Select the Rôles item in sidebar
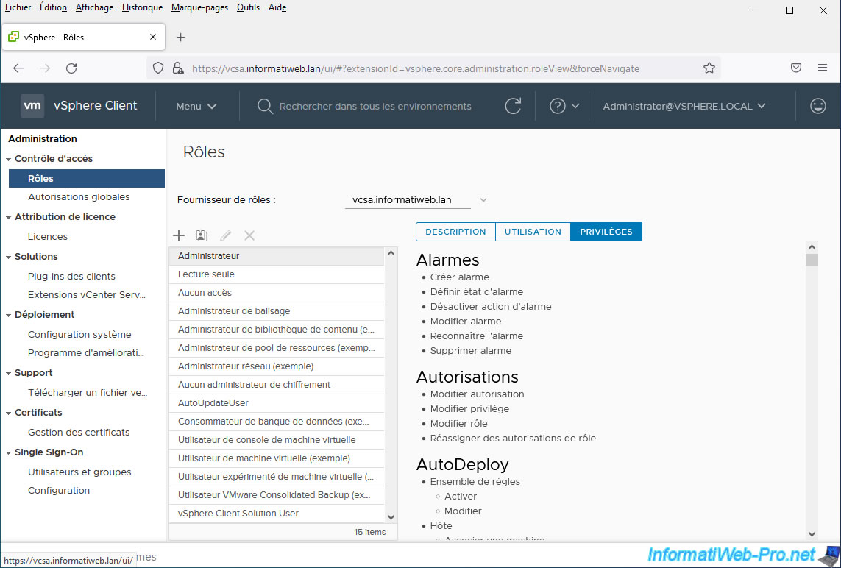 (x=87, y=179)
